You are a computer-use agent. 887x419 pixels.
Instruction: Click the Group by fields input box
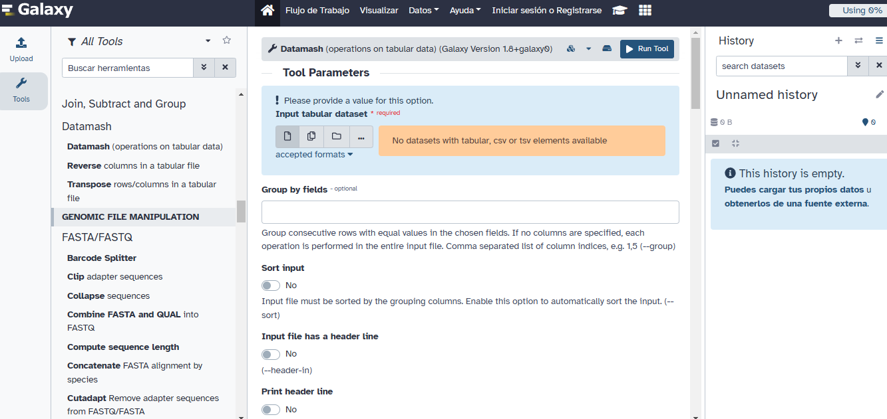470,212
